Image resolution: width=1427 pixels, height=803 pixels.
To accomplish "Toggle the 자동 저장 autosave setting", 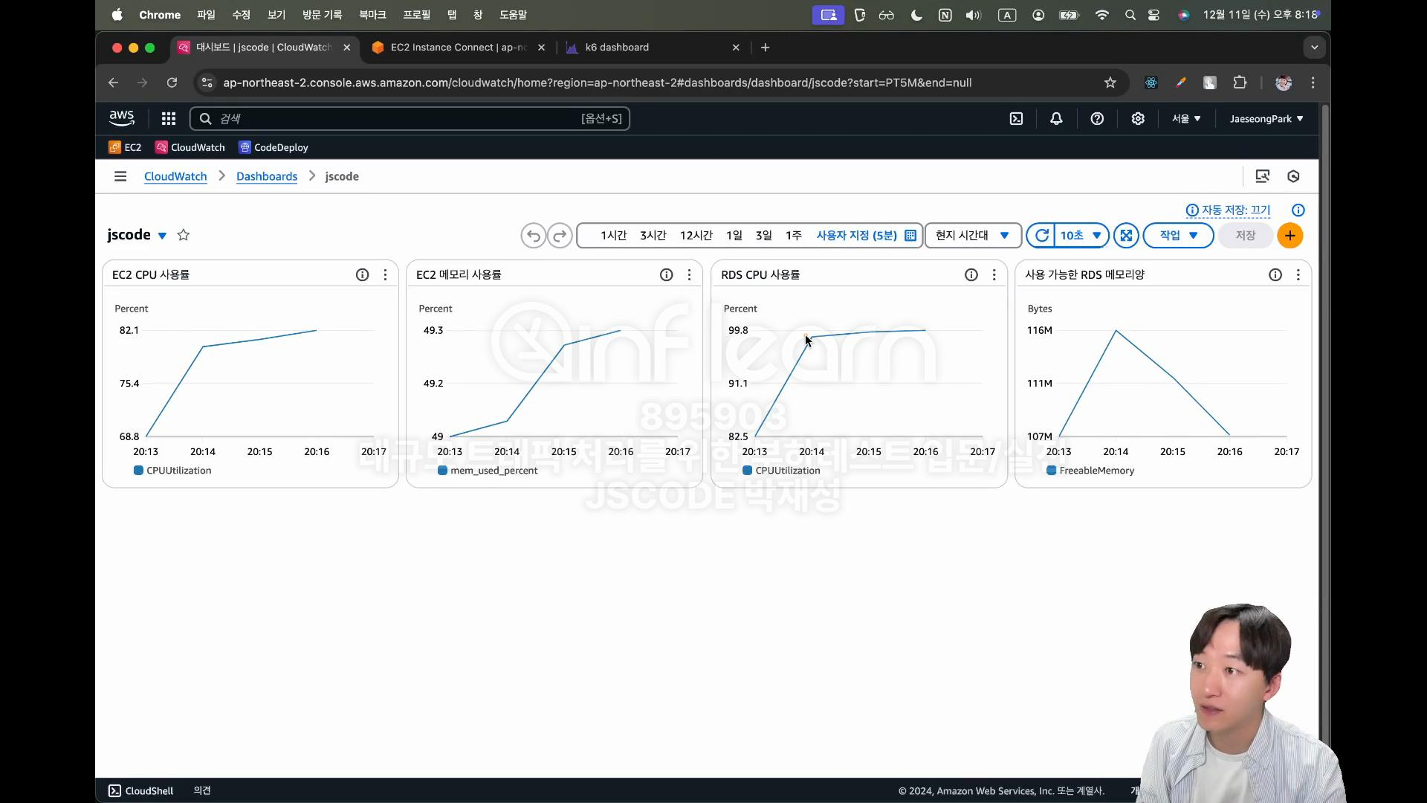I will point(1235,210).
